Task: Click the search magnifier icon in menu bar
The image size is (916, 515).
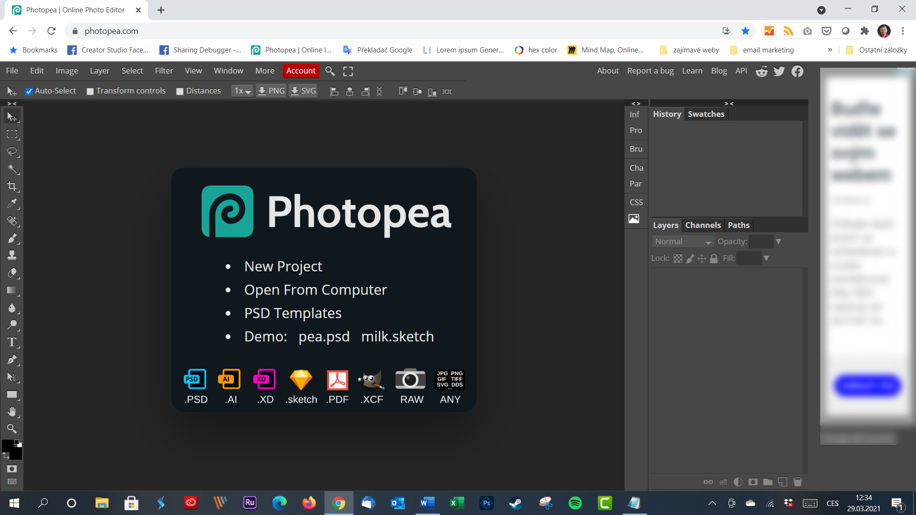Action: [x=330, y=71]
